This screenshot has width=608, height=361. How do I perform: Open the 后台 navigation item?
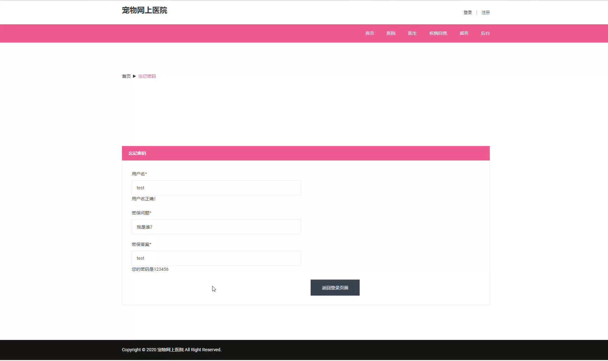tap(485, 33)
